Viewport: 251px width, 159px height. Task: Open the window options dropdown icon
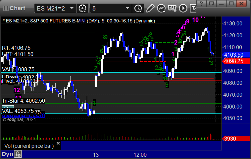(x=211, y=4)
